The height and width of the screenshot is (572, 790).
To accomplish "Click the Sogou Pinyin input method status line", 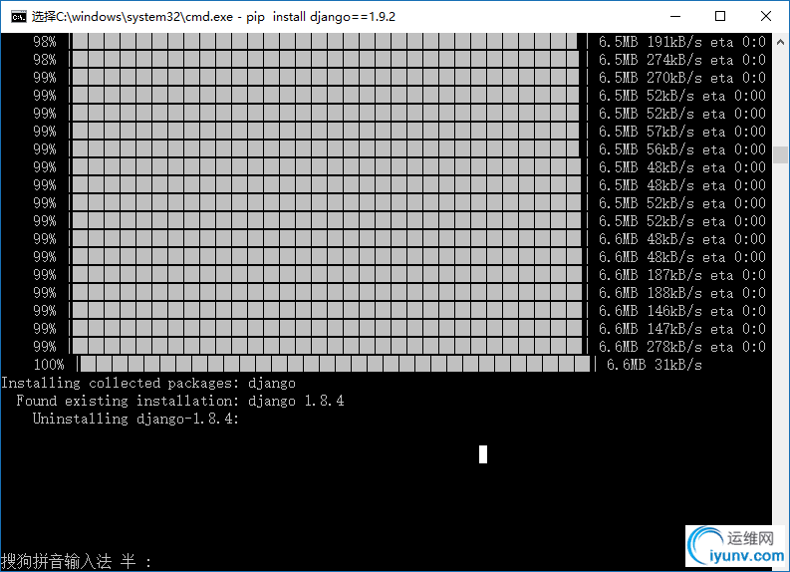I will pos(76,561).
